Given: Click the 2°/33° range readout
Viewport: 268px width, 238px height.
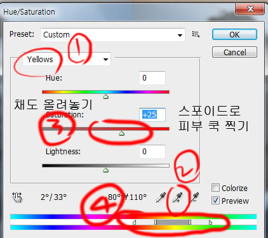Looking at the screenshot, I should 54,197.
